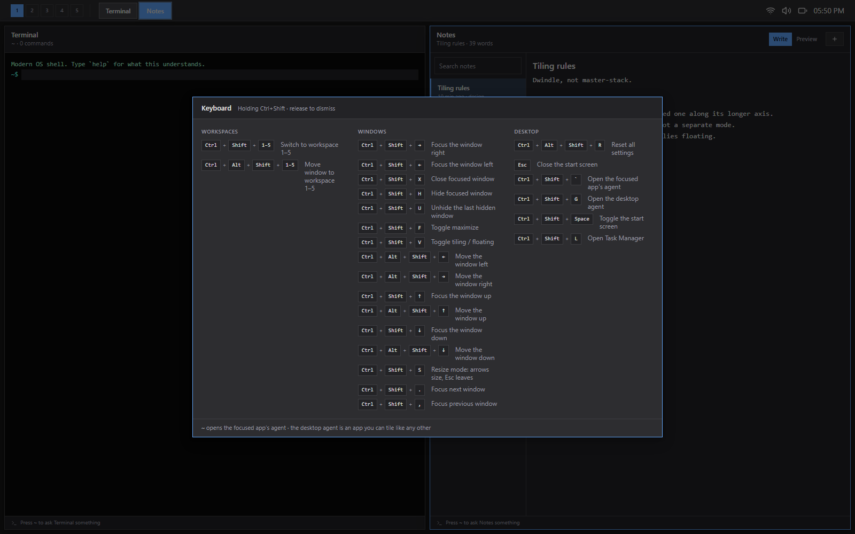Switch Notes to Write mode
The height and width of the screenshot is (534, 855).
click(780, 39)
